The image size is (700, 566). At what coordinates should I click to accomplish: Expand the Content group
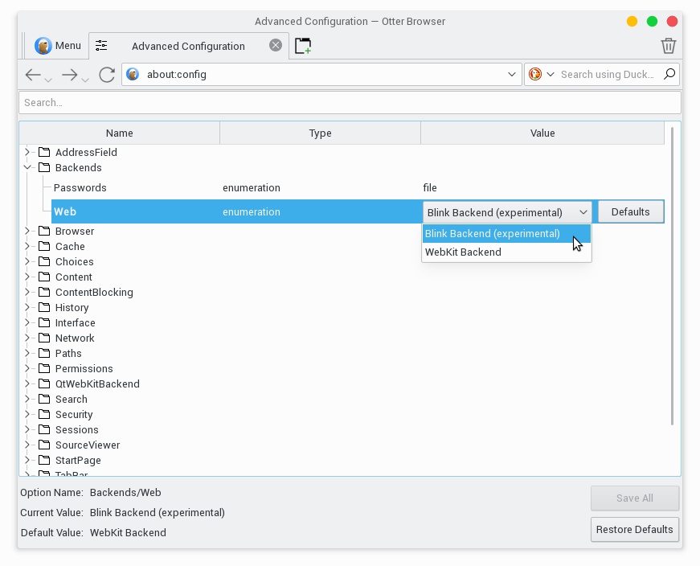tap(27, 277)
